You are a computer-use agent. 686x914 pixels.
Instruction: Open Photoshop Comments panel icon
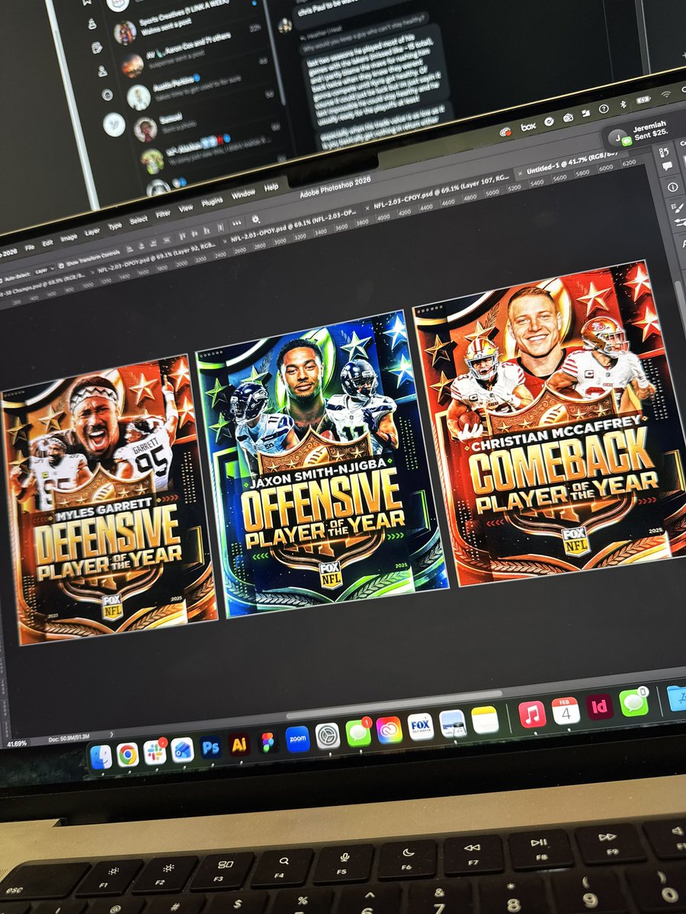pyautogui.click(x=666, y=166)
